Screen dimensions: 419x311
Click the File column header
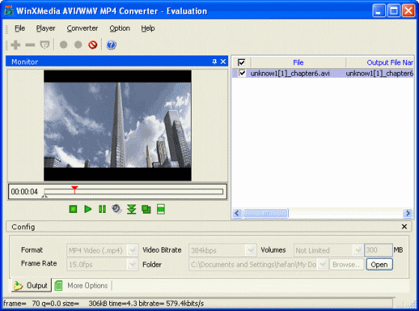coord(299,62)
